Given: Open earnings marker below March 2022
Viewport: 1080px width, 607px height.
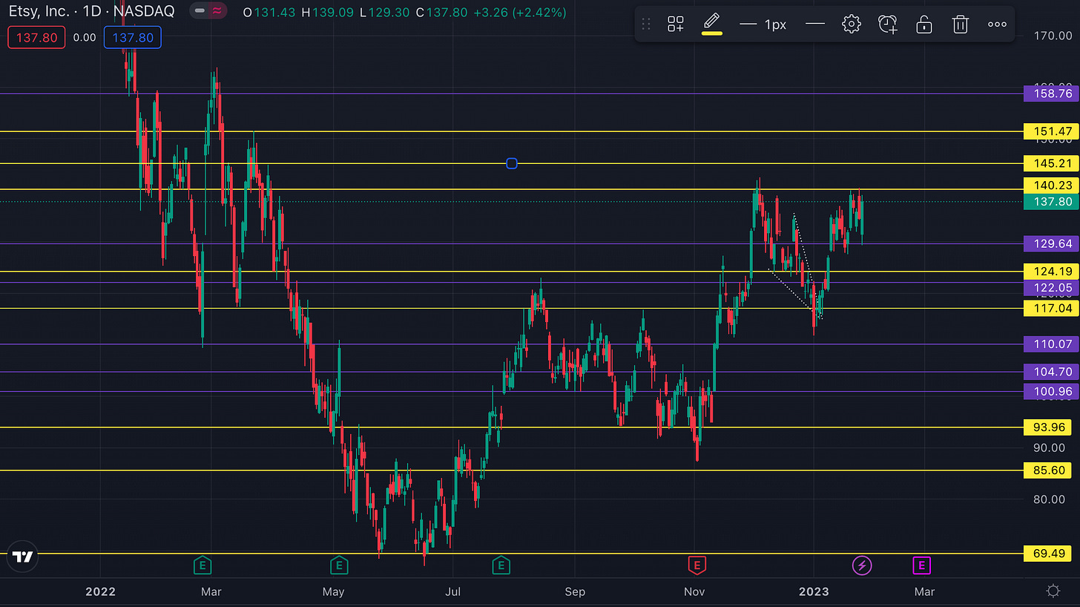Looking at the screenshot, I should 202,566.
